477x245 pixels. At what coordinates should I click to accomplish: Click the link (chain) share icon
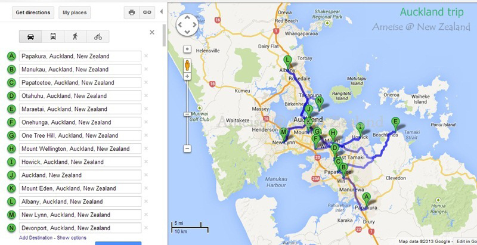coord(147,13)
